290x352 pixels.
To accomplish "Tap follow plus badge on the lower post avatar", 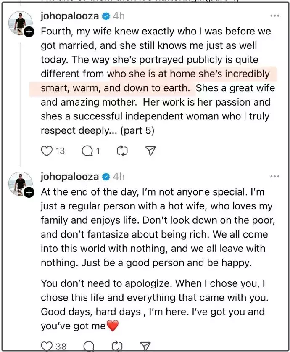I will 29,193.
